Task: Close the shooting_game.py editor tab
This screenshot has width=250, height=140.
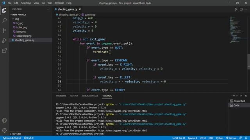Action: [80, 9]
